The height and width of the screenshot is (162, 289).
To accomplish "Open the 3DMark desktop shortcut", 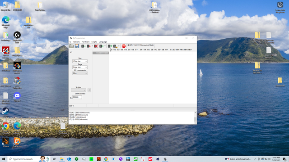I will [6, 142].
